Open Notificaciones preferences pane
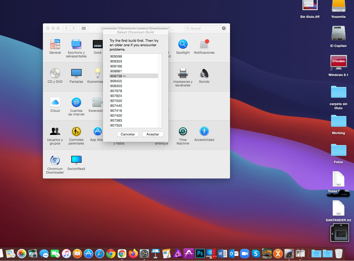Image resolution: width=354 pixels, height=261 pixels. pyautogui.click(x=204, y=45)
